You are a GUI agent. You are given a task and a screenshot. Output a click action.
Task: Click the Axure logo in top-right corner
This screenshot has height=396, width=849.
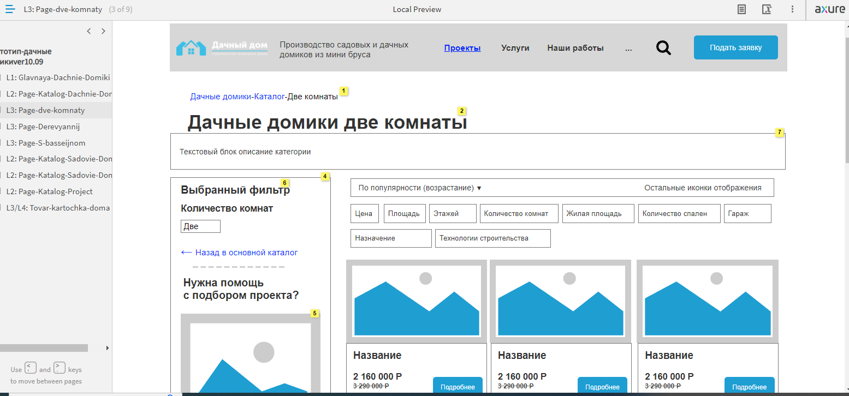click(830, 9)
